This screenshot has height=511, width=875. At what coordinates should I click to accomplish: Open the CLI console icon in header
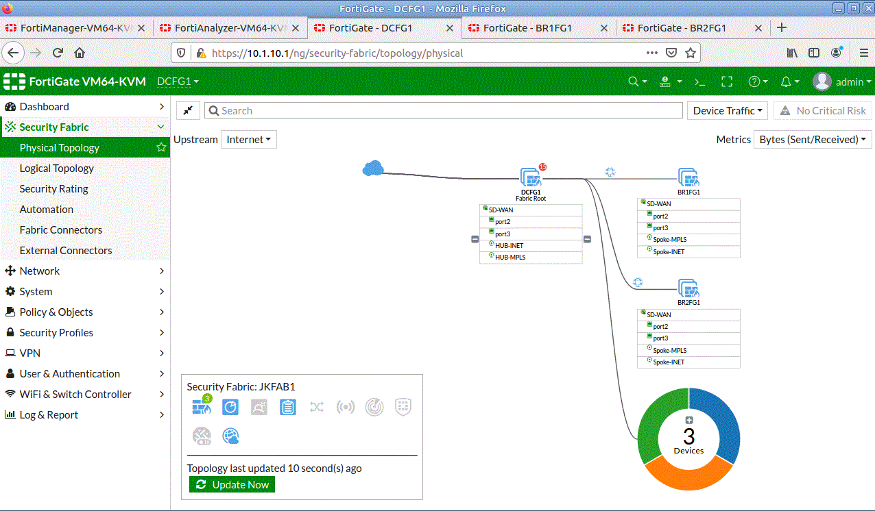coord(700,82)
